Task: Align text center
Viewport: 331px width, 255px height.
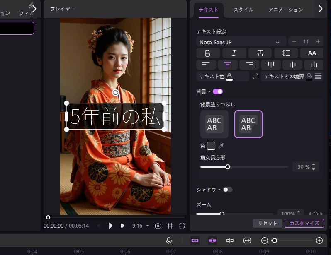Action: pyautogui.click(x=228, y=65)
